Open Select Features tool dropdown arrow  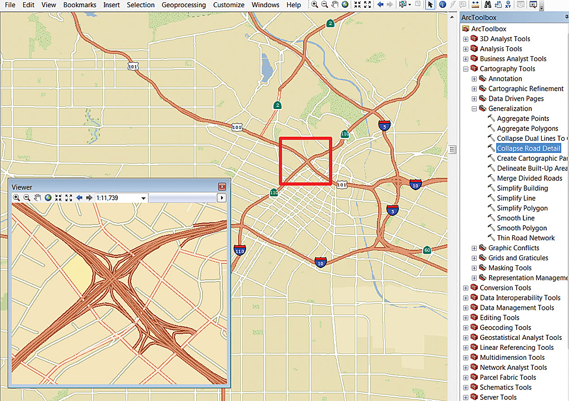click(x=410, y=5)
